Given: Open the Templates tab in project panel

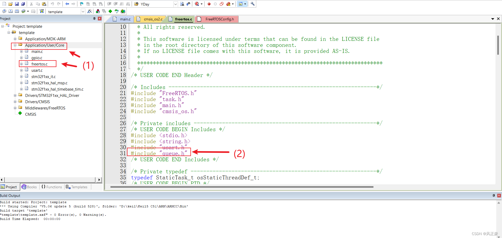Looking at the screenshot, I should [77, 187].
